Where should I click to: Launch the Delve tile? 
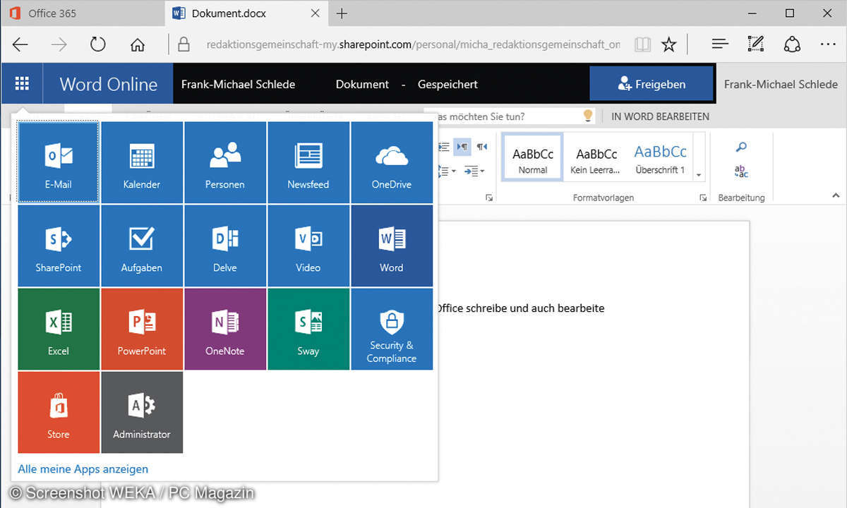point(225,246)
